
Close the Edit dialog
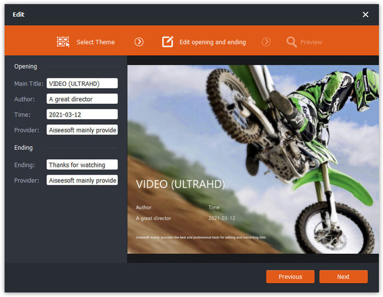tap(365, 15)
